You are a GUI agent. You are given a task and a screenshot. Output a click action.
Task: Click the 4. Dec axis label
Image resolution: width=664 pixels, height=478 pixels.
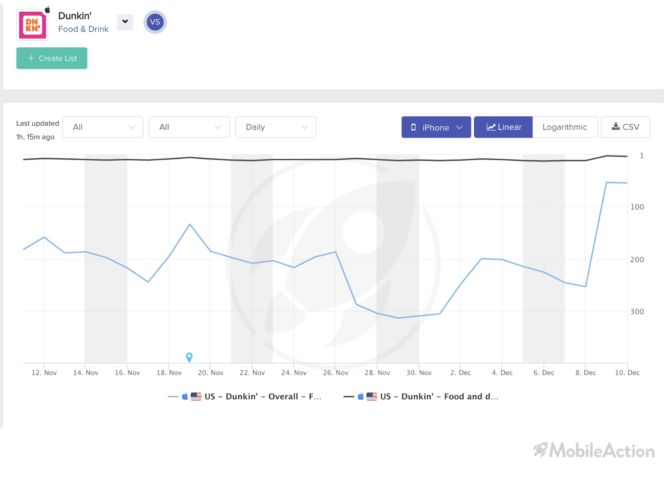[x=502, y=373]
